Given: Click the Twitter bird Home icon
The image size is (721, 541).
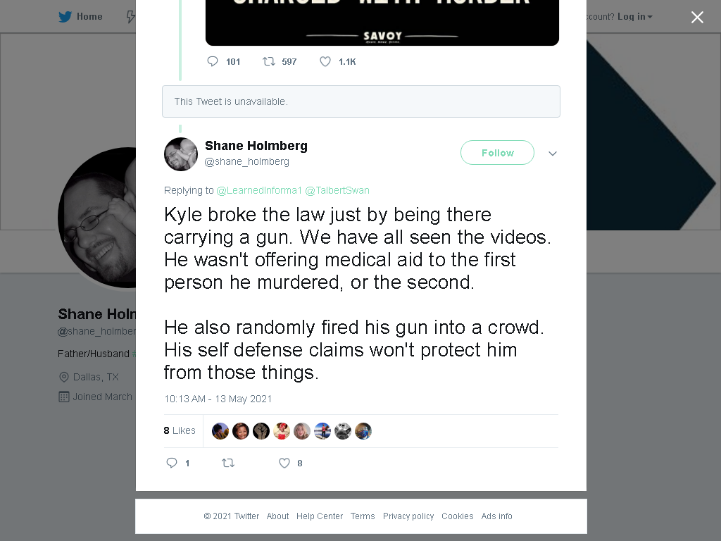Looking at the screenshot, I should [x=65, y=17].
